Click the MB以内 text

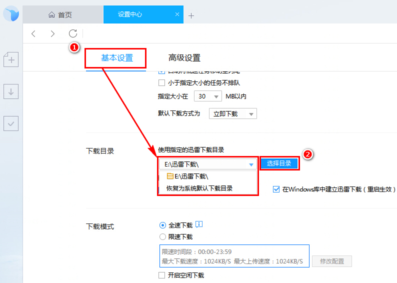[x=236, y=96]
